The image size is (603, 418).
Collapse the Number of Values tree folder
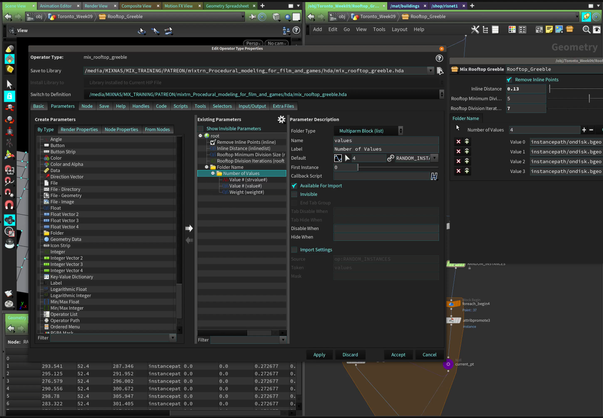(x=213, y=173)
